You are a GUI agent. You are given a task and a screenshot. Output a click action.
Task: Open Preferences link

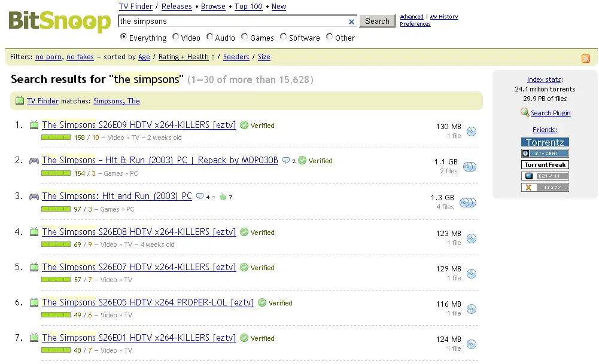(415, 24)
